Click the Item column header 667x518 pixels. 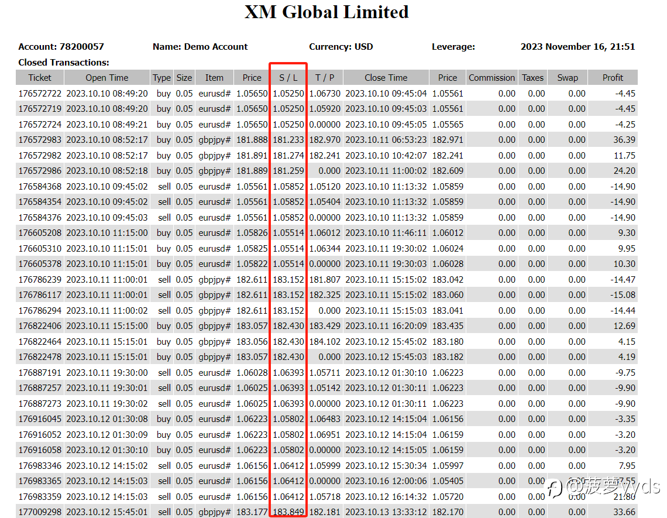pos(214,77)
